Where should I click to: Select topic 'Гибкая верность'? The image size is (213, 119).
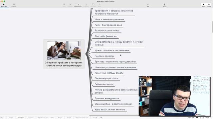(104, 84)
